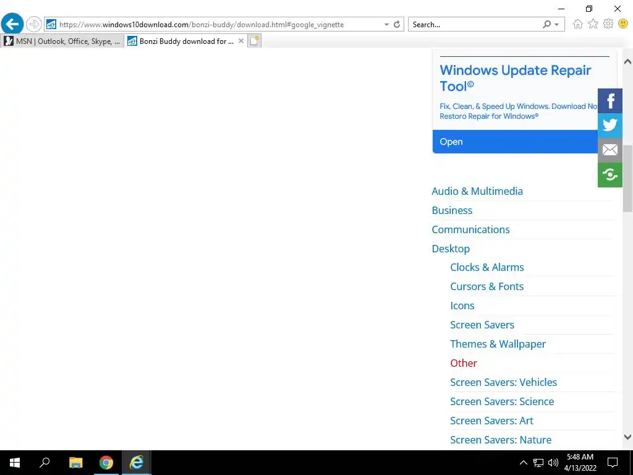
Task: Open Screen Savers: Art
Action: click(x=491, y=421)
